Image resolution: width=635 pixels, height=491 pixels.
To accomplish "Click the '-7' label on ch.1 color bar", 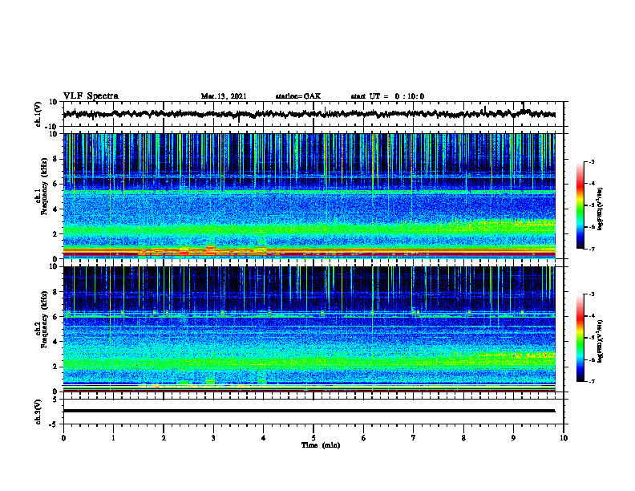I will point(592,249).
